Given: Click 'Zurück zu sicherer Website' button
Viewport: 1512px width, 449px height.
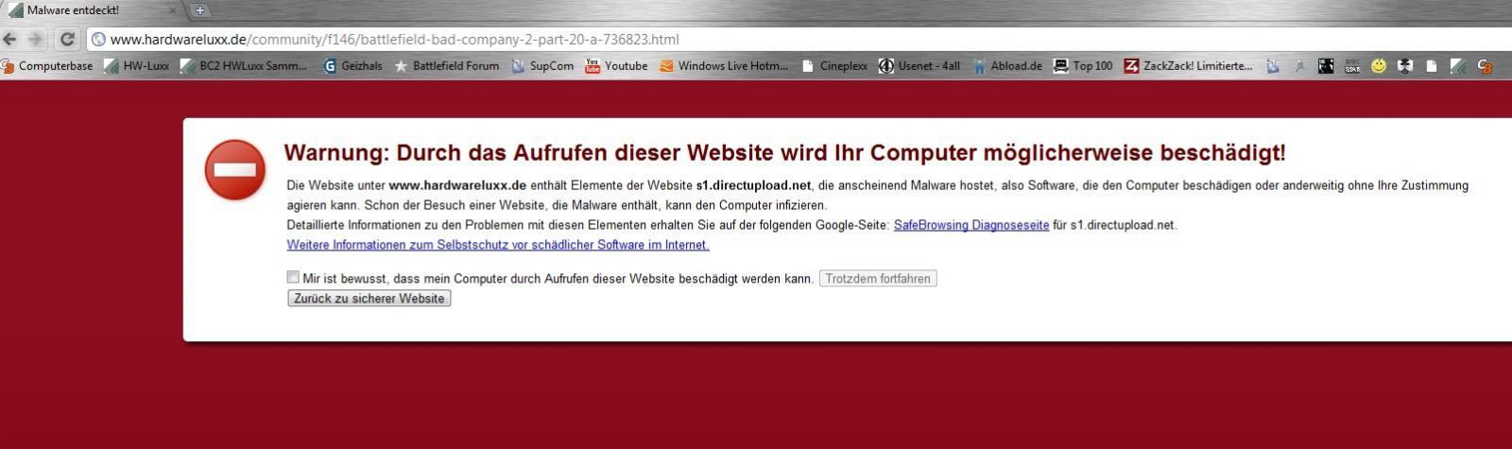Looking at the screenshot, I should pos(369,299).
